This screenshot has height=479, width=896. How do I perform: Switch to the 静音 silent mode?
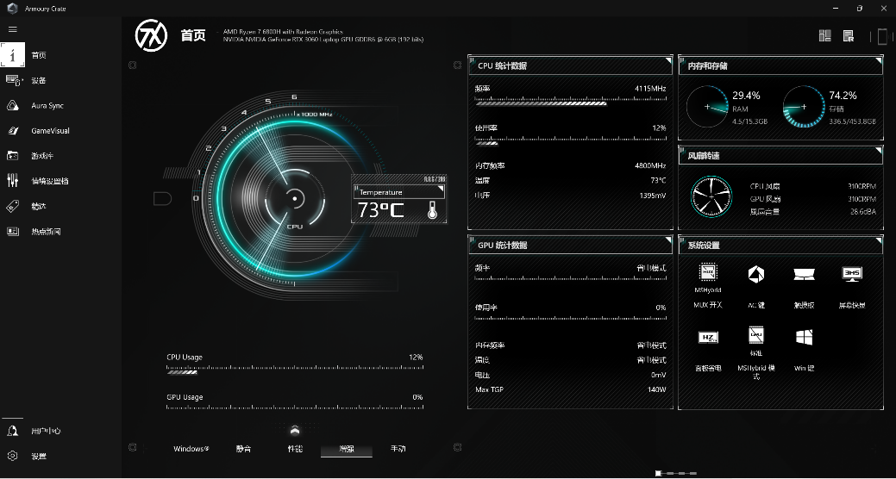point(243,449)
